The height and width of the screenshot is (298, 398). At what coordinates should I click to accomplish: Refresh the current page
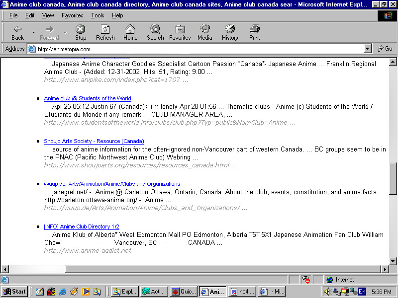(105, 32)
